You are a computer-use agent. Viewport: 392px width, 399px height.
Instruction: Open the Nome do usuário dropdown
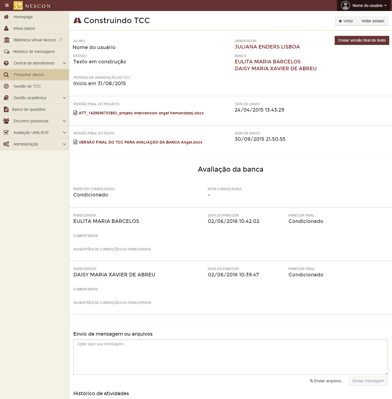pyautogui.click(x=364, y=6)
